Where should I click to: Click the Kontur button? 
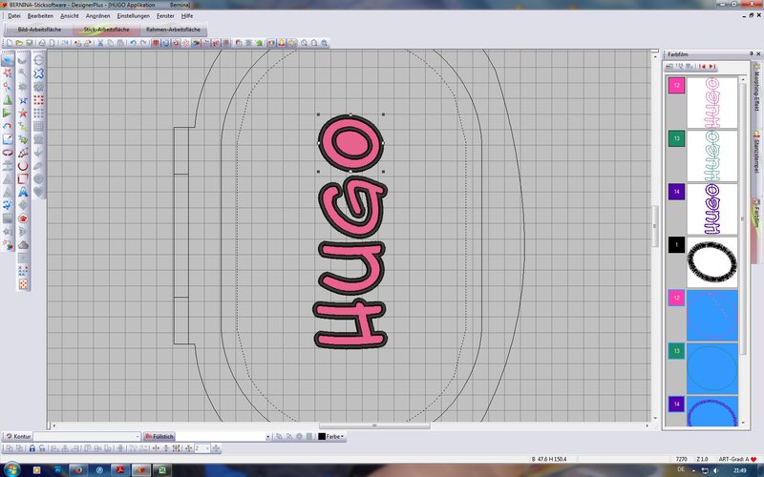(18, 437)
